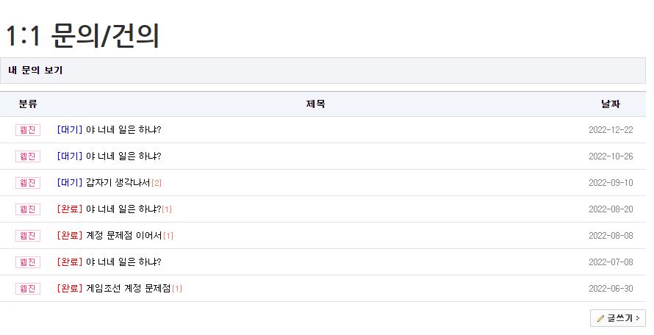This screenshot has height=335, width=654.
Task: Click the 웹진 badge on the 2022-12-22 row
Action: tap(28, 130)
